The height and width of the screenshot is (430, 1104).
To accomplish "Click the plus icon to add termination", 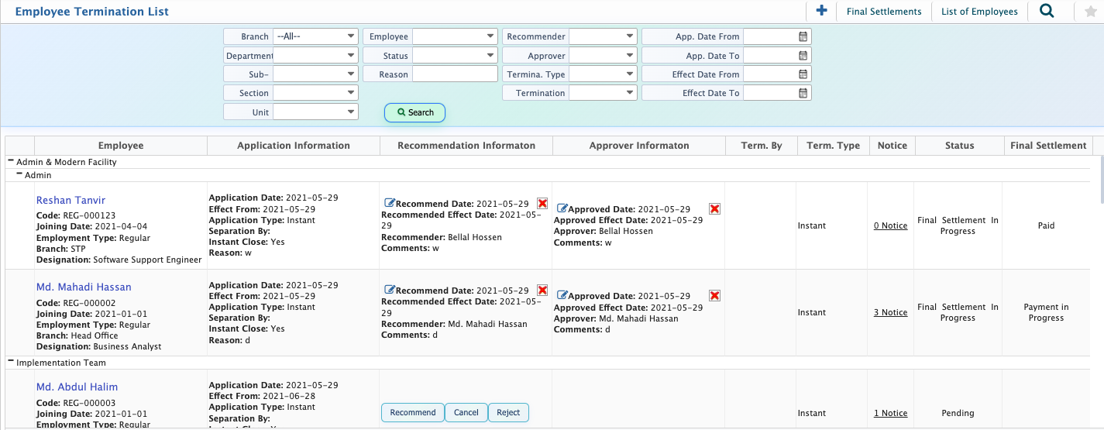I will point(821,11).
